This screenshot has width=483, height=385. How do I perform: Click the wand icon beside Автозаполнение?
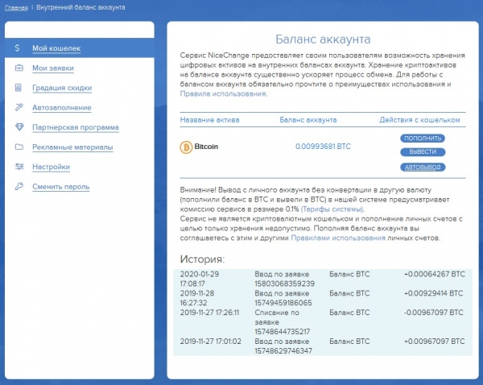[19, 107]
